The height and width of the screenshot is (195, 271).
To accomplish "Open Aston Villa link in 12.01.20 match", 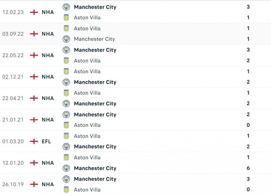I will pyautogui.click(x=87, y=158).
